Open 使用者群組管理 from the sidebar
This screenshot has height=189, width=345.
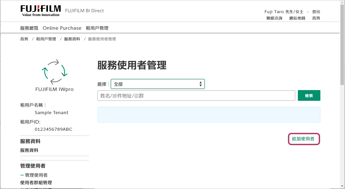36,183
